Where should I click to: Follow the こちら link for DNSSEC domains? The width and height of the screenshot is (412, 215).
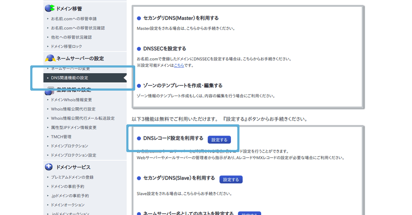click(x=179, y=66)
